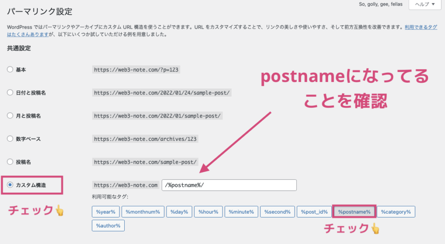The width and height of the screenshot is (445, 244).
Task: Click the はたくさんあります link text
Action: tap(28, 34)
